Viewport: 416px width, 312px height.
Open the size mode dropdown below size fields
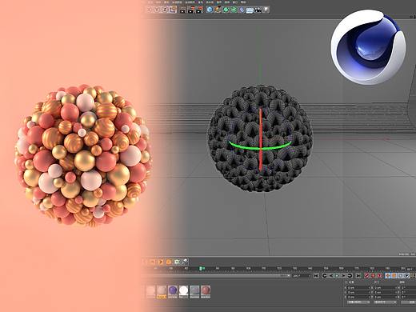385,302
